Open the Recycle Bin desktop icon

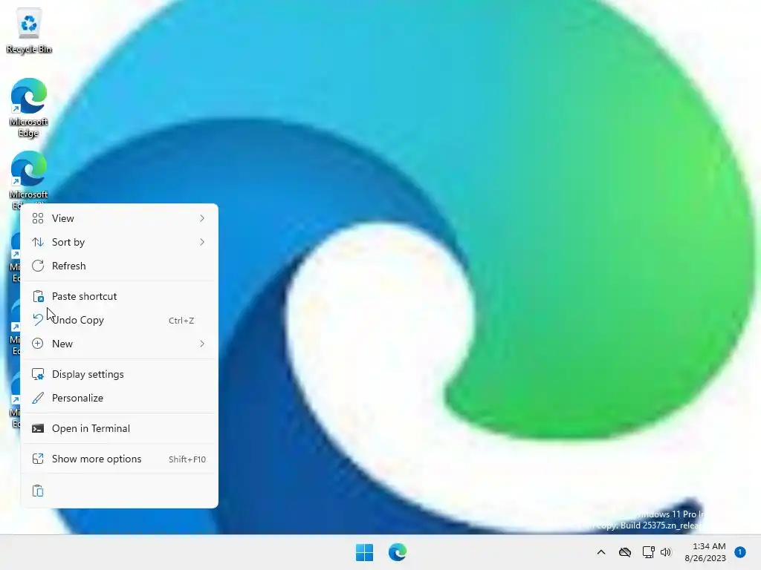29,31
